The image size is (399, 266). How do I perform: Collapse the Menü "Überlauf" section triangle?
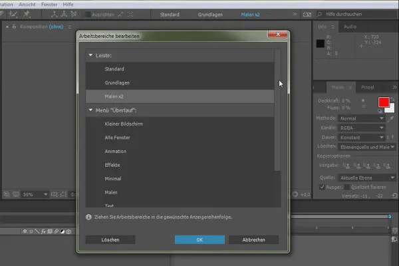click(90, 110)
